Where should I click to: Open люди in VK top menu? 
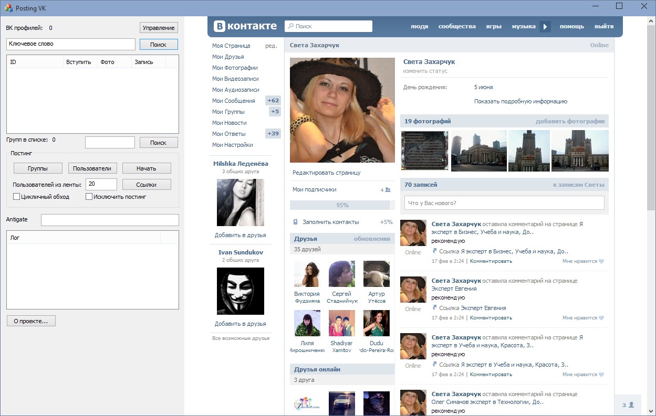point(419,26)
